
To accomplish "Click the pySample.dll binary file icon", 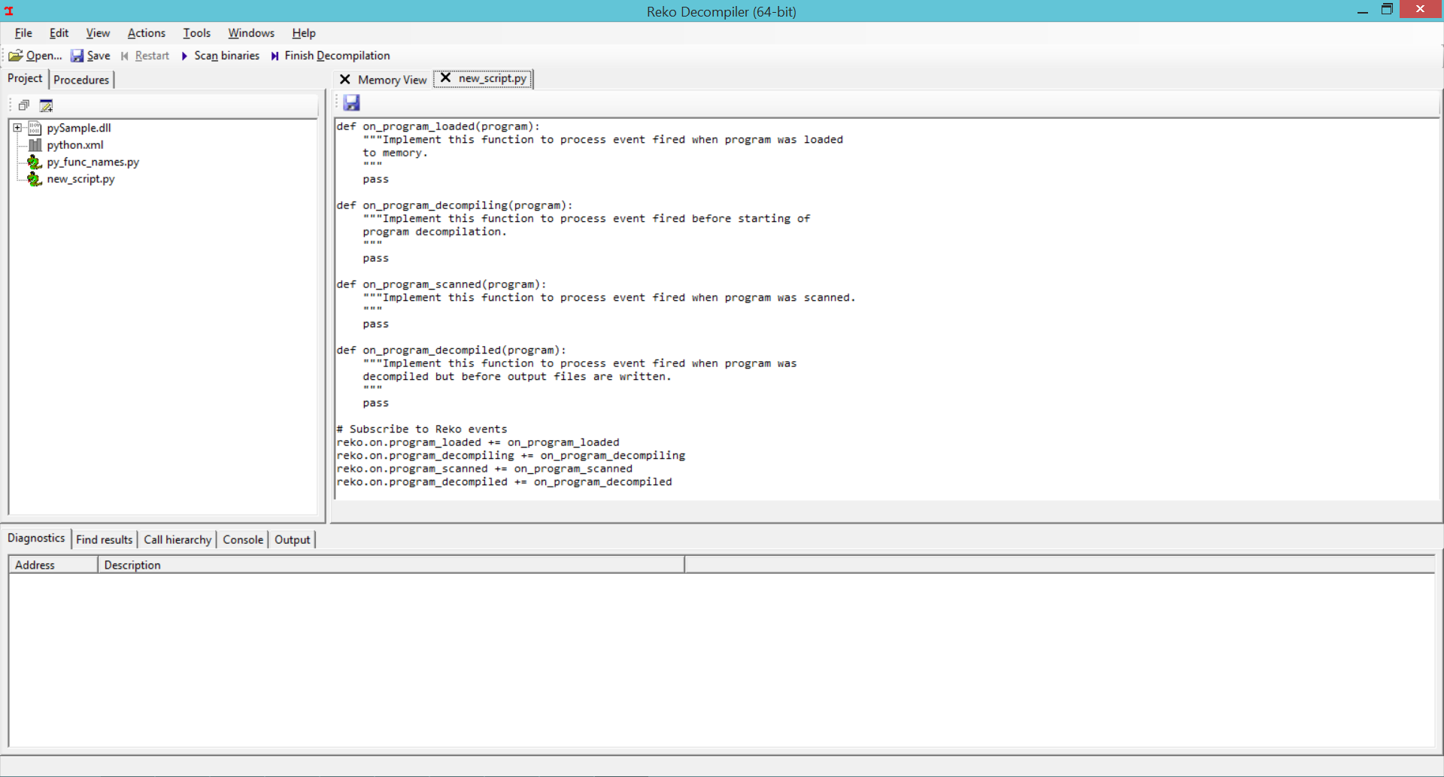I will click(35, 128).
